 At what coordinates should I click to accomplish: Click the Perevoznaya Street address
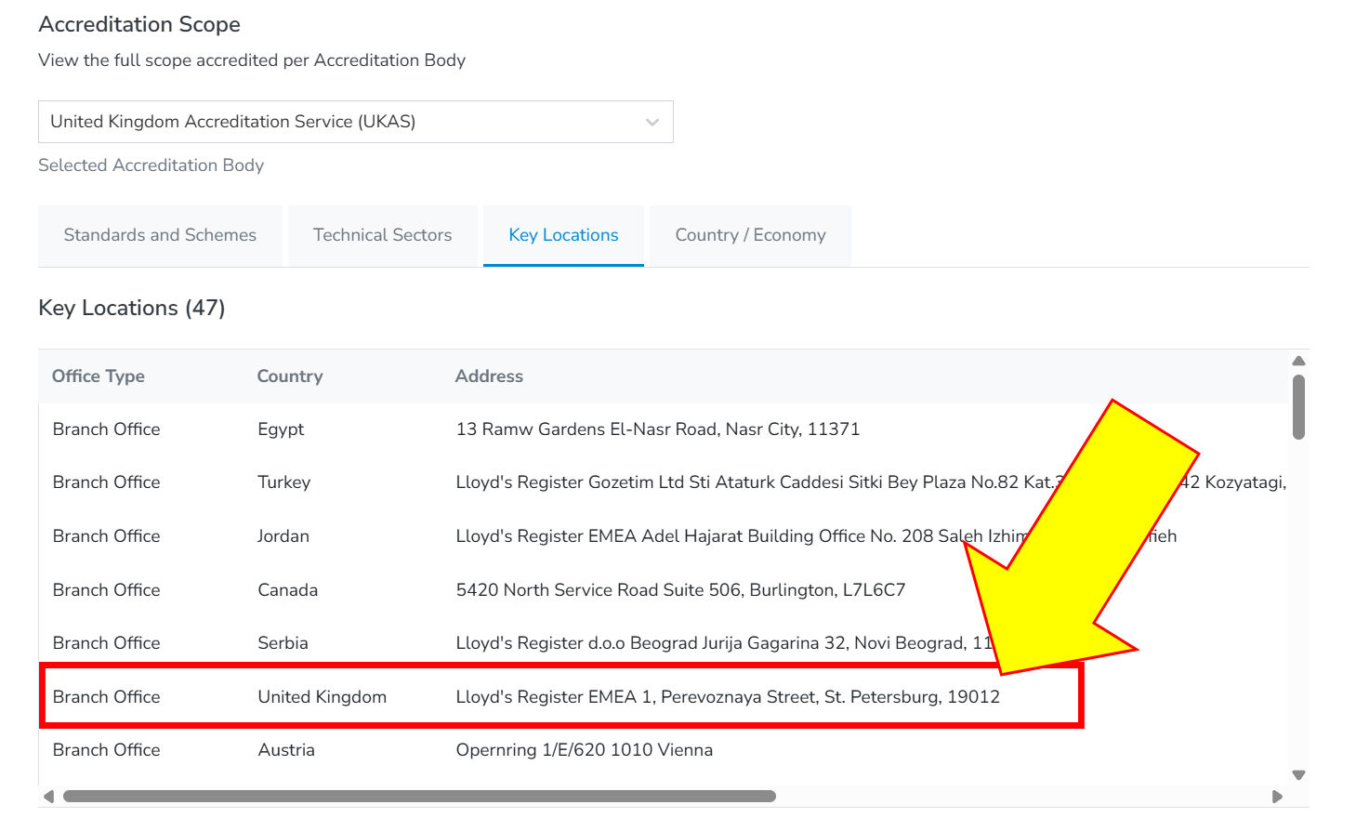pos(728,697)
